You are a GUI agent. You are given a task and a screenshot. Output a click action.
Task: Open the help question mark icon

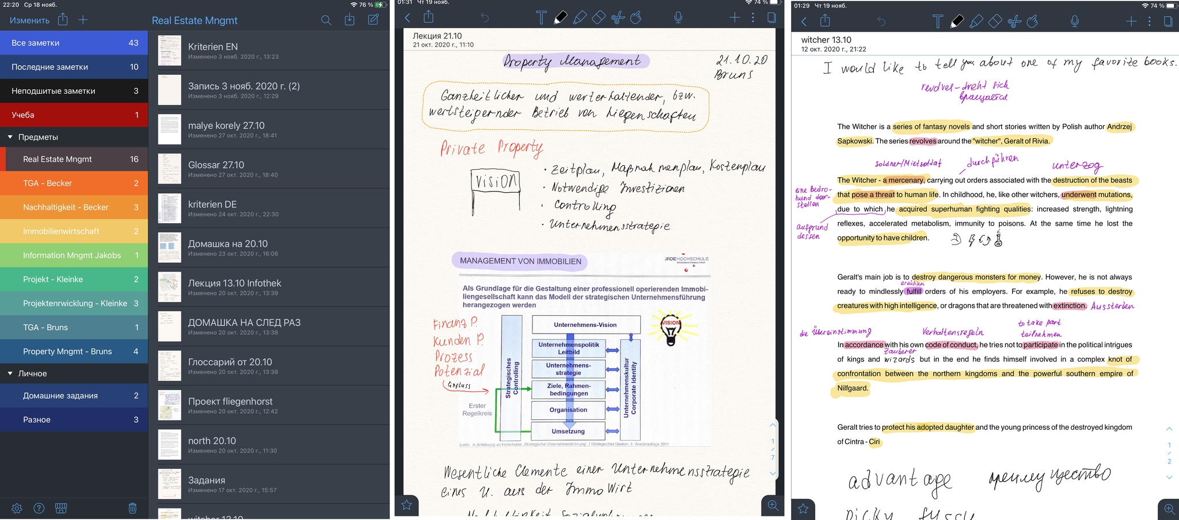39,508
